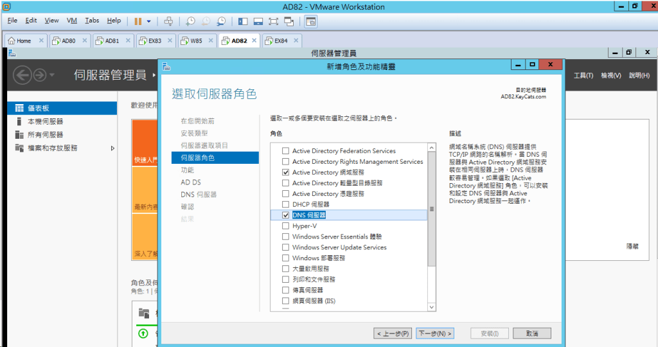Enter full screen mode icon
The height and width of the screenshot is (347, 658).
pos(273,21)
